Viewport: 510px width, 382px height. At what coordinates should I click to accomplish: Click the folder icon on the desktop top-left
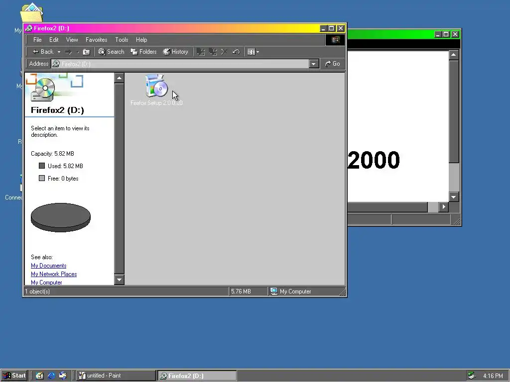click(32, 12)
